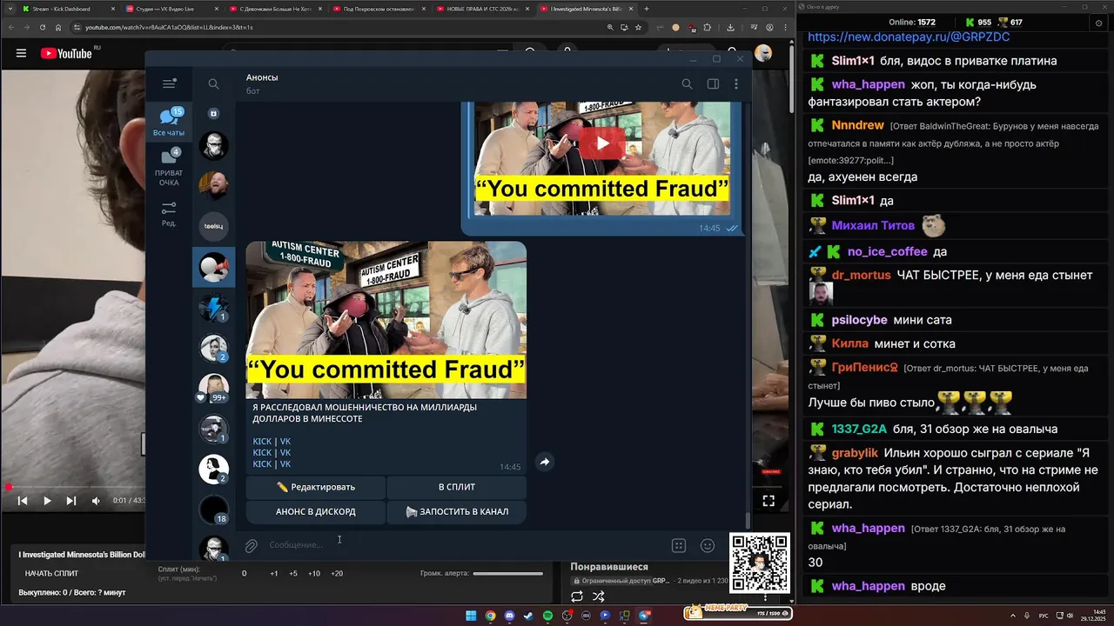Viewport: 1114px width, 626px height.
Task: Open Windows Start menu on taskbar
Action: (471, 616)
